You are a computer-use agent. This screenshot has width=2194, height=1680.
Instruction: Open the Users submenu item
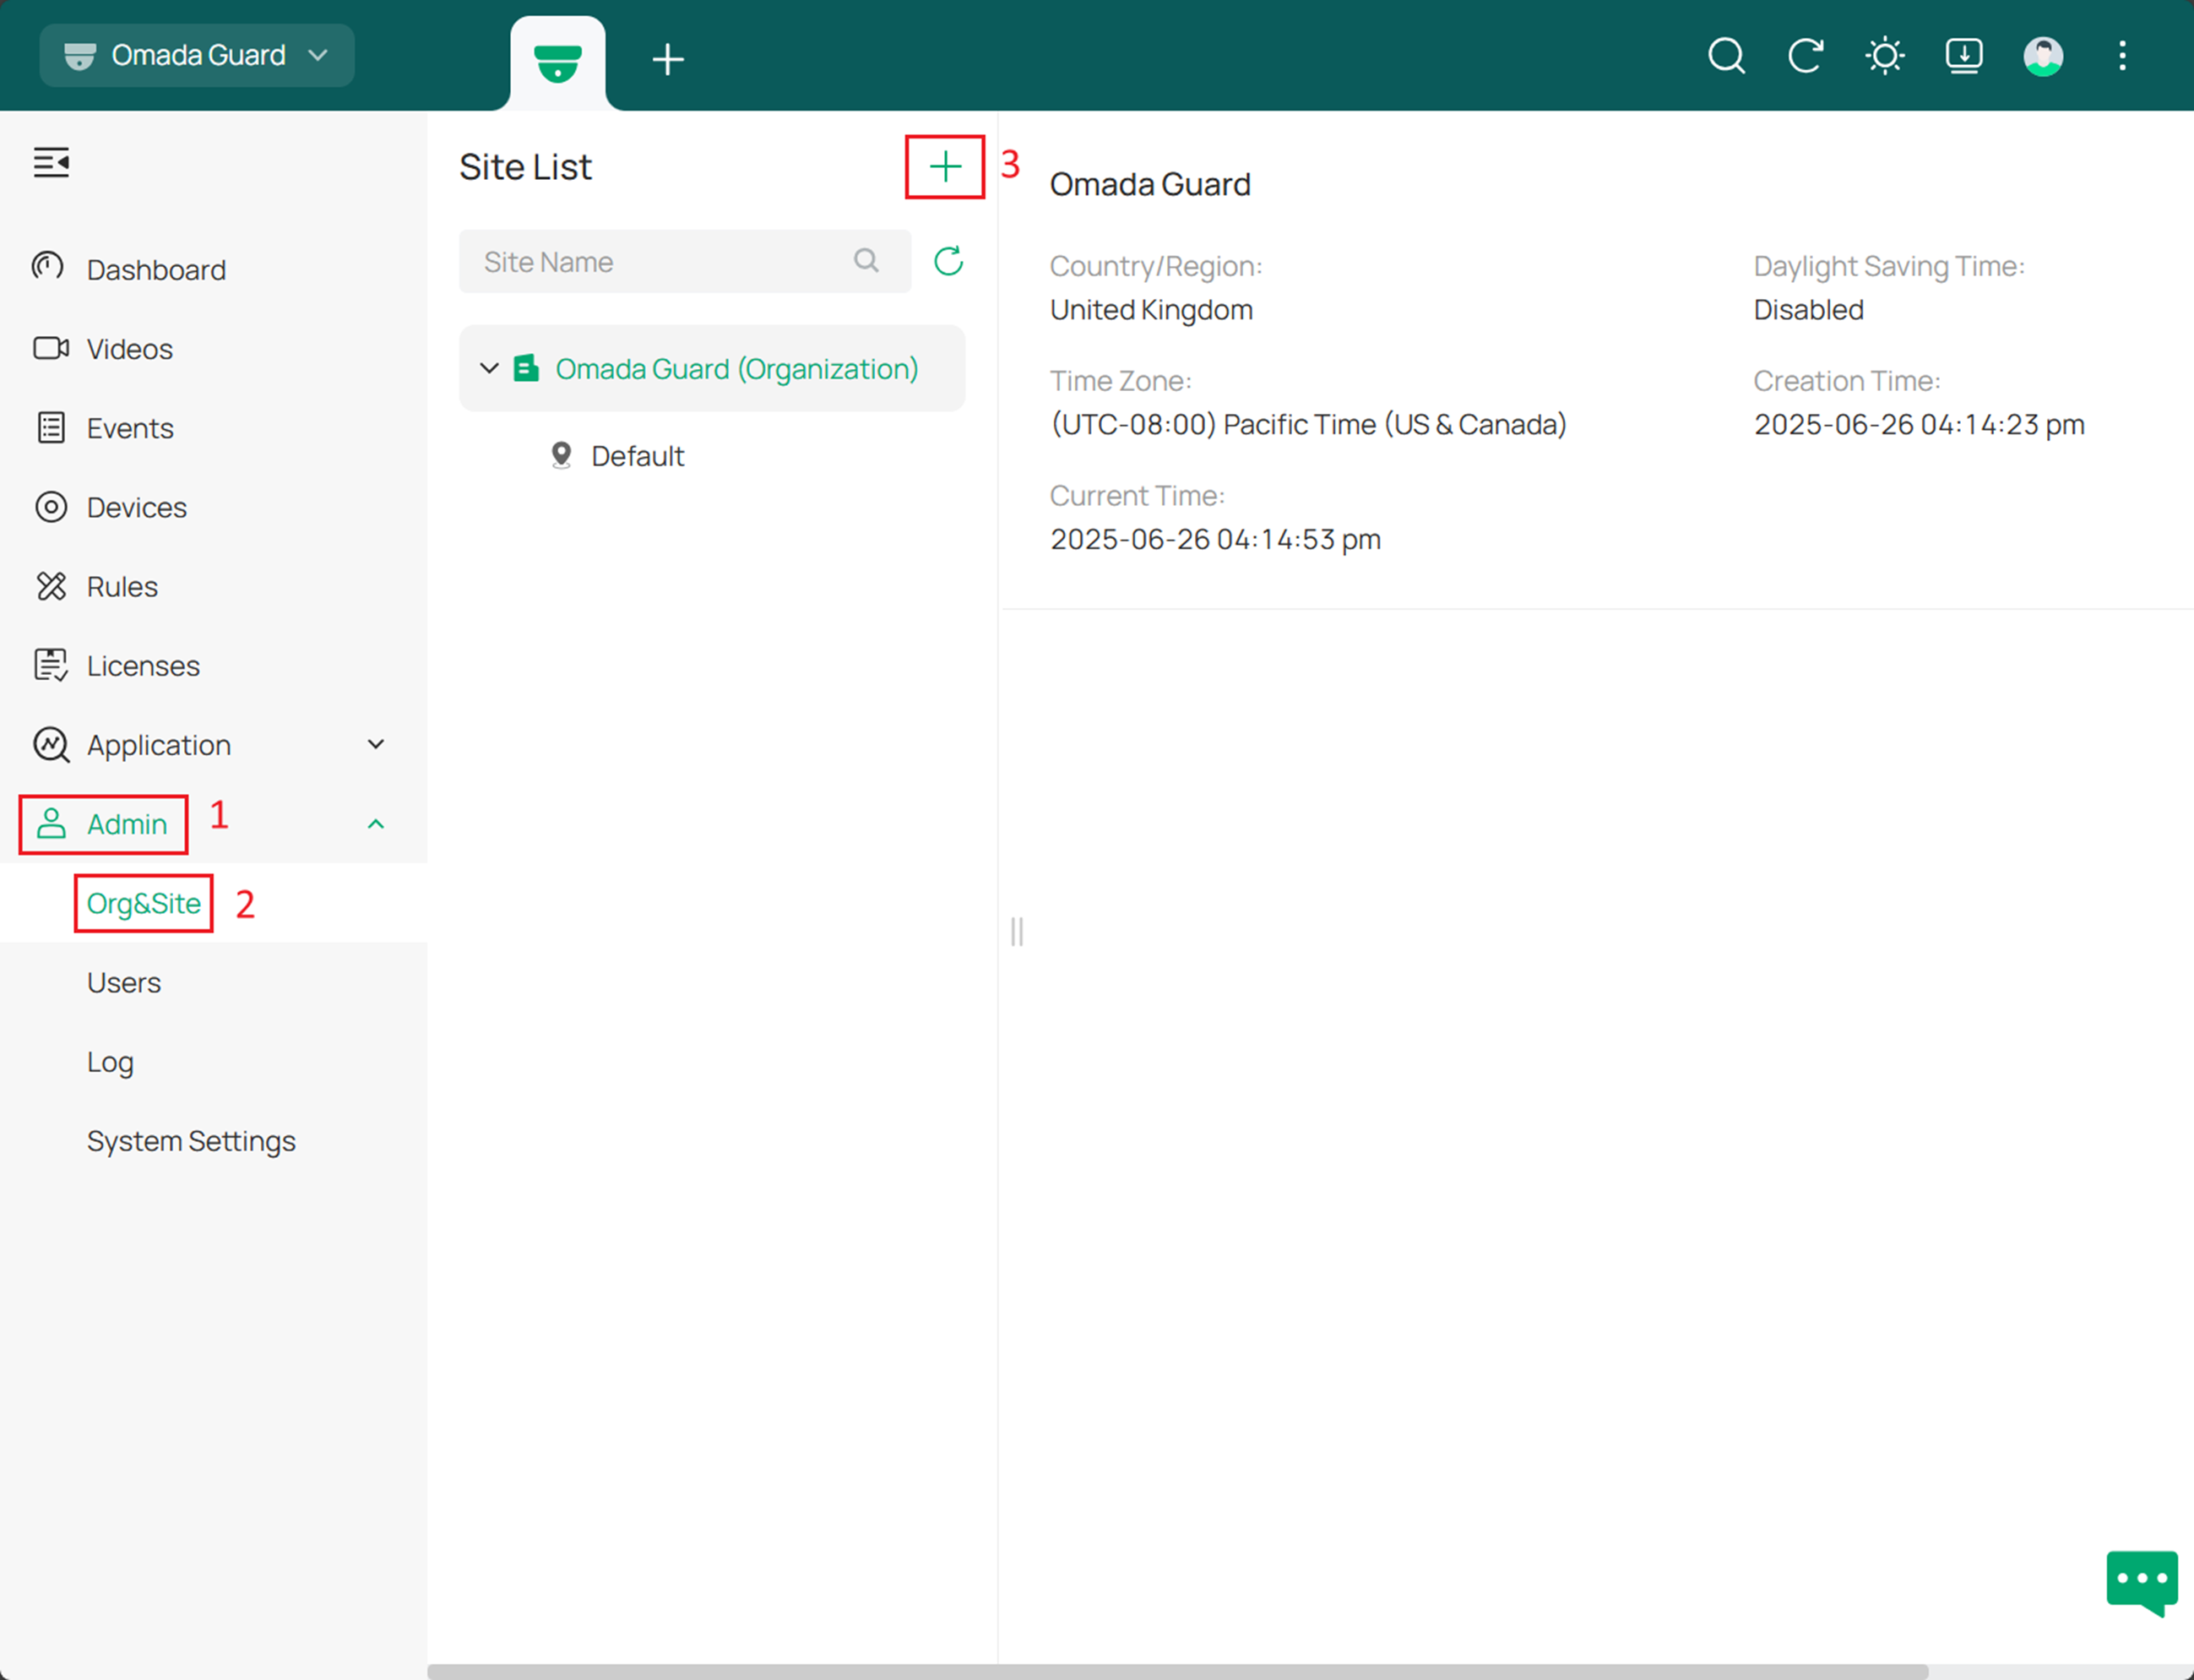point(124,982)
